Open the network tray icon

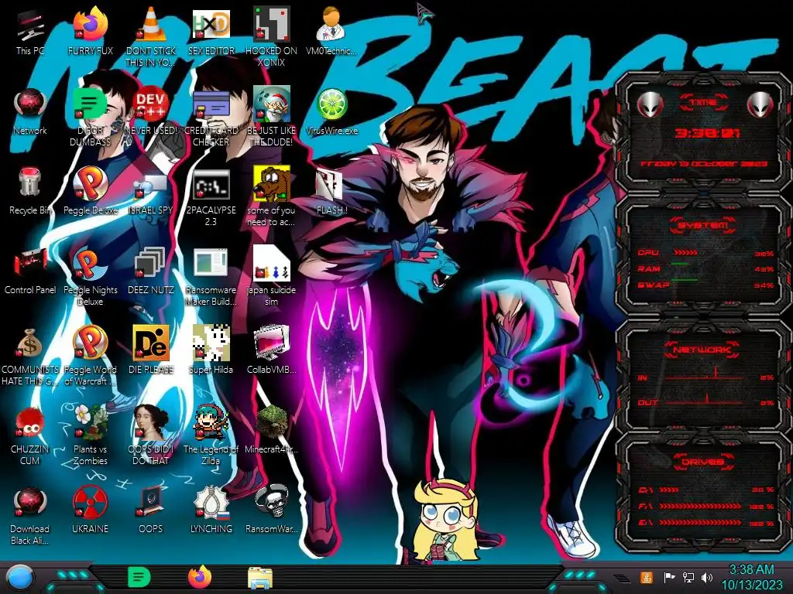click(x=688, y=577)
